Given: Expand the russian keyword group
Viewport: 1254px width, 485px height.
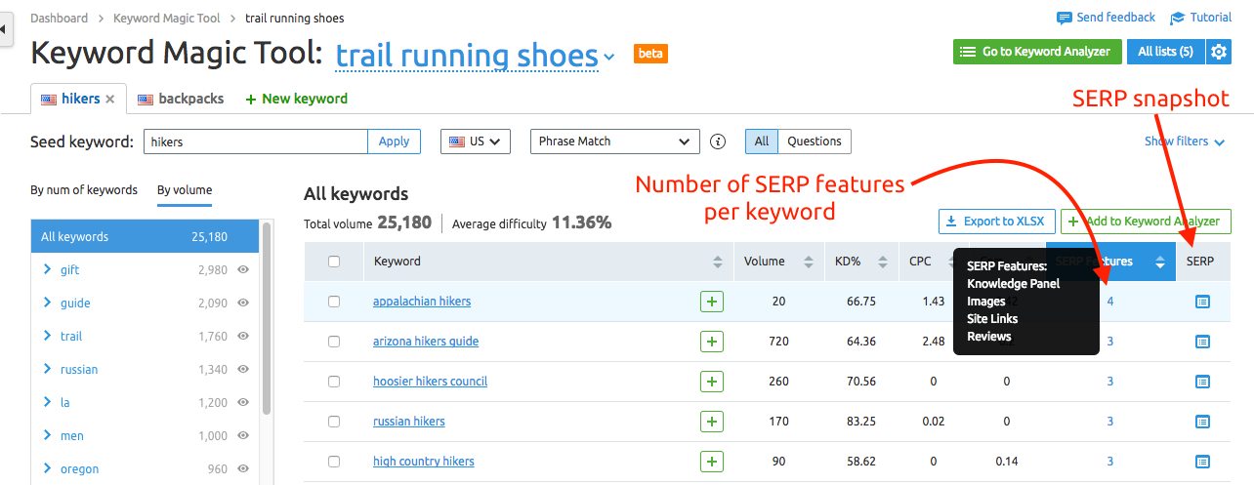Looking at the screenshot, I should 47,369.
